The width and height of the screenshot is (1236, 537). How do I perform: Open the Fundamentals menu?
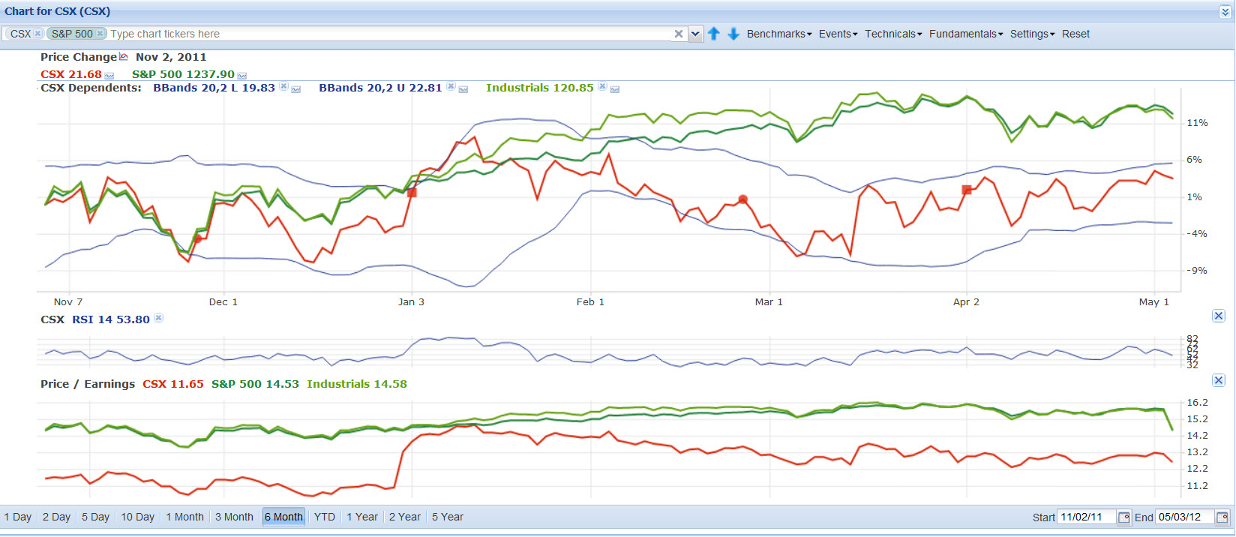[965, 34]
